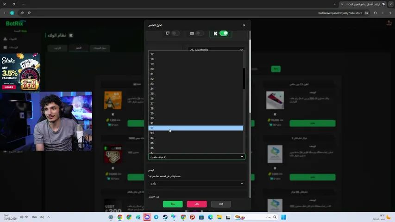Click the botrix.live address bar
Screen dimensions: 395x222
click(340, 13)
